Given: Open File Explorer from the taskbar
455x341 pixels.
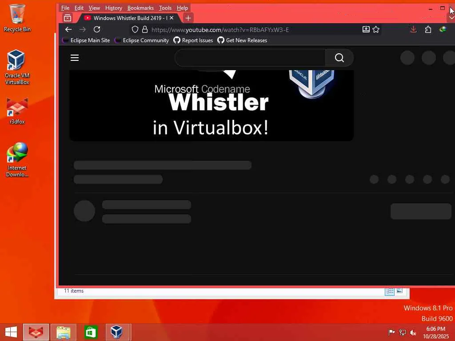Looking at the screenshot, I should point(64,332).
